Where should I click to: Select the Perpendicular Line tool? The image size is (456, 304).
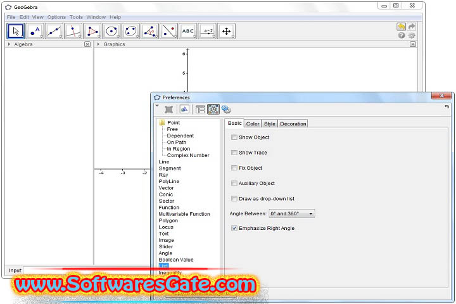click(73, 31)
